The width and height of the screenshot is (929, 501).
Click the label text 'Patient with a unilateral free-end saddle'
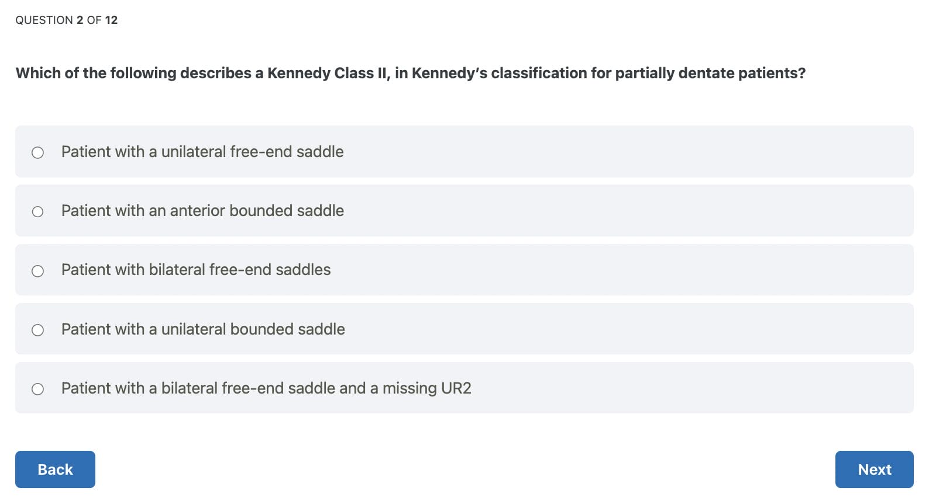coord(202,152)
